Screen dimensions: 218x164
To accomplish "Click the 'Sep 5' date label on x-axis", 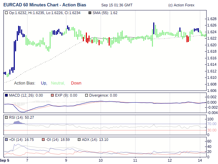I will tap(4, 160).
